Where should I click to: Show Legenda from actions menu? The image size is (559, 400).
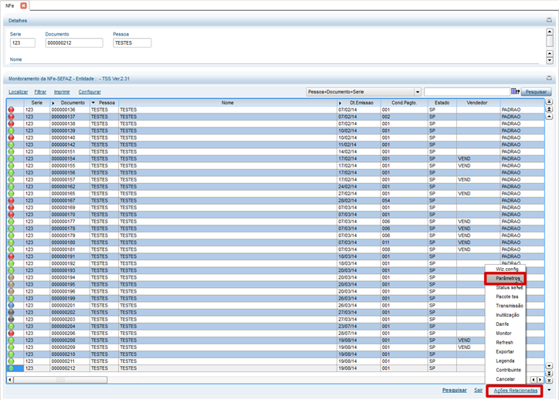pos(505,361)
